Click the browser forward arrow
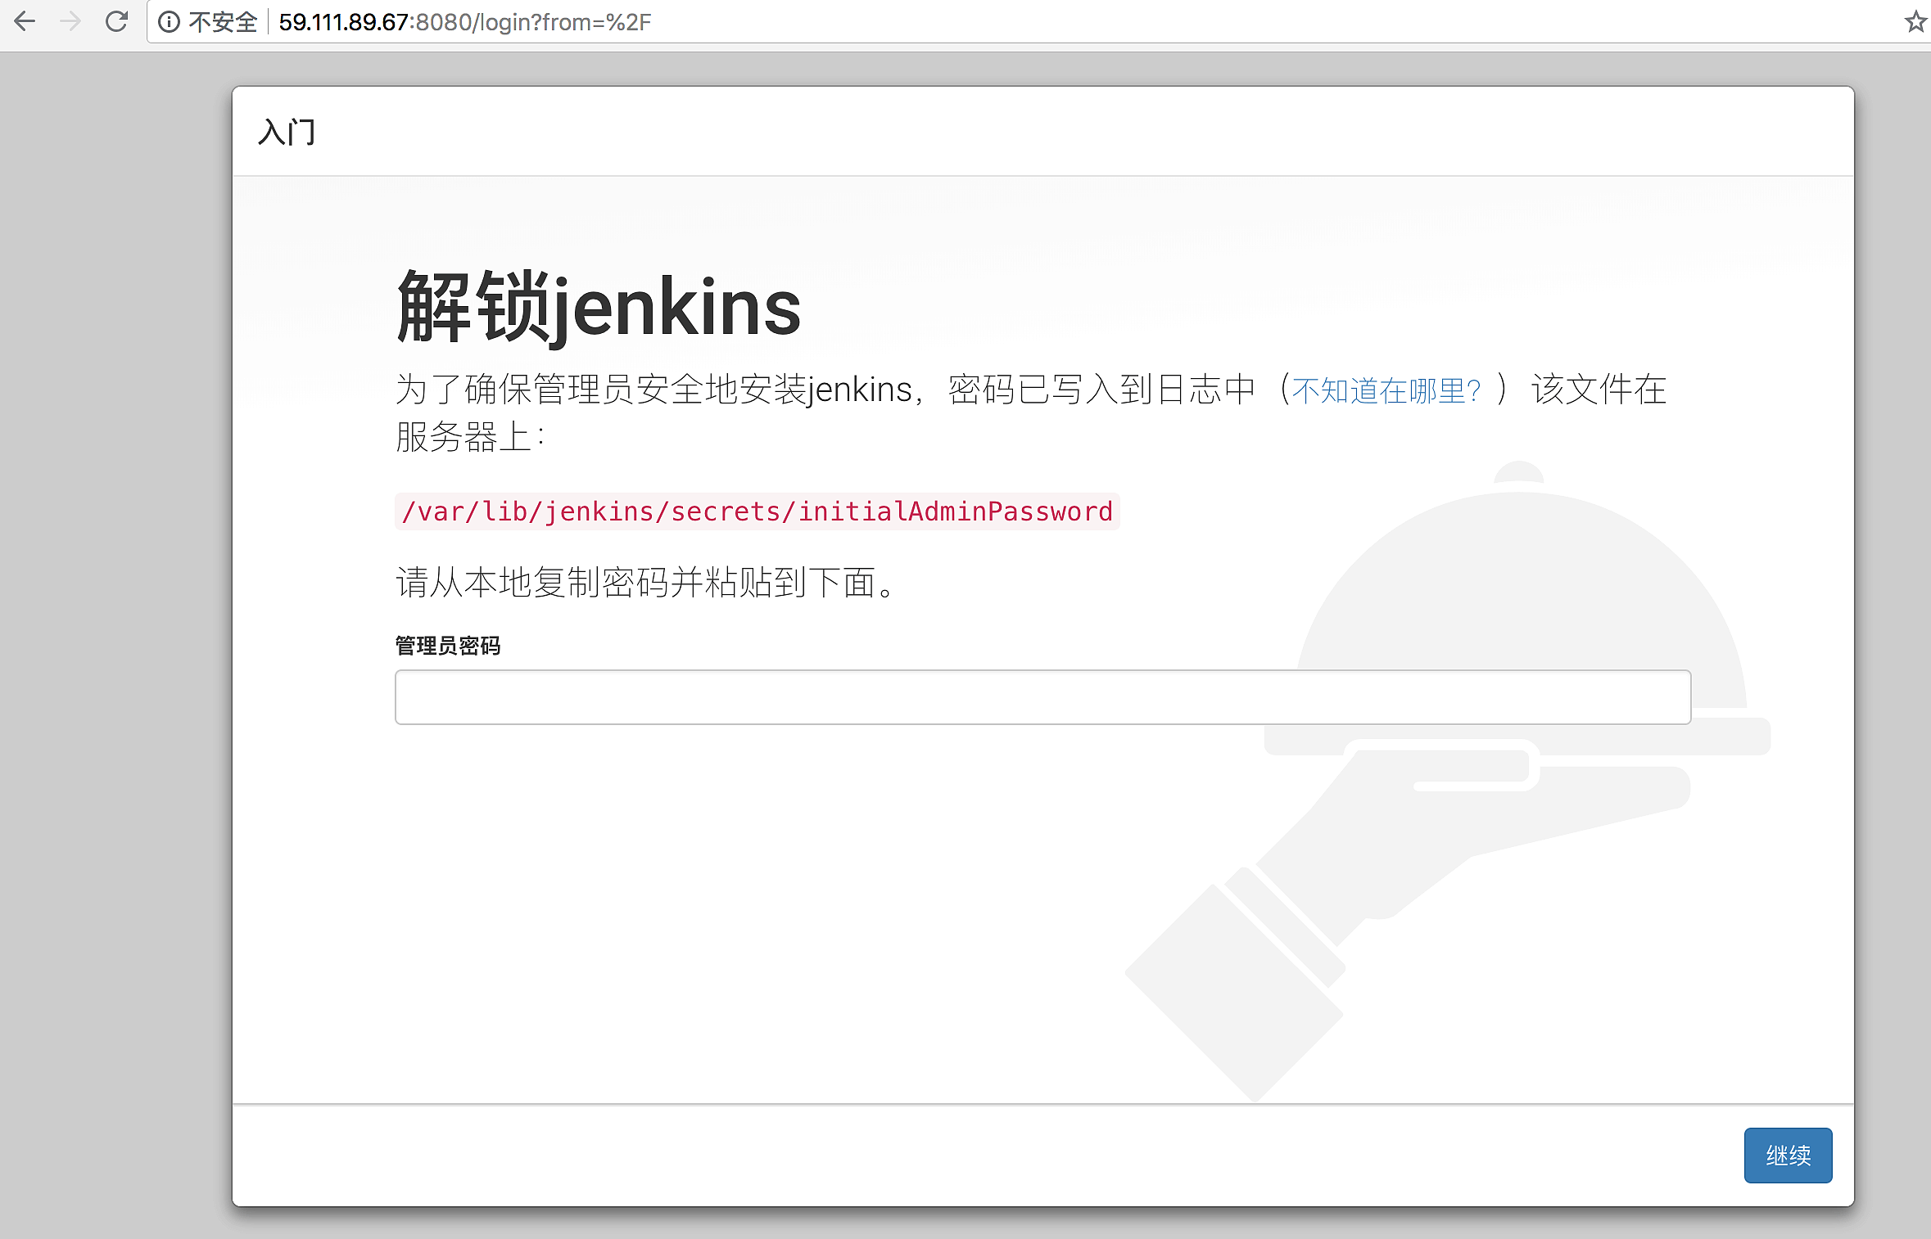The width and height of the screenshot is (1931, 1239). 70,21
